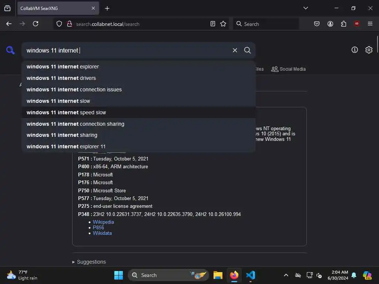Clear the search query text
Screen dimensions: 379x284
pos(235,50)
